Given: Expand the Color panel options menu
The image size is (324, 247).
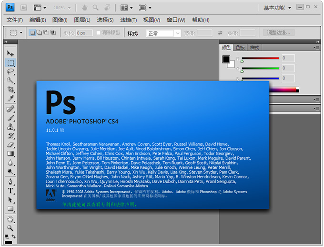Looking at the screenshot, I should tap(316, 48).
